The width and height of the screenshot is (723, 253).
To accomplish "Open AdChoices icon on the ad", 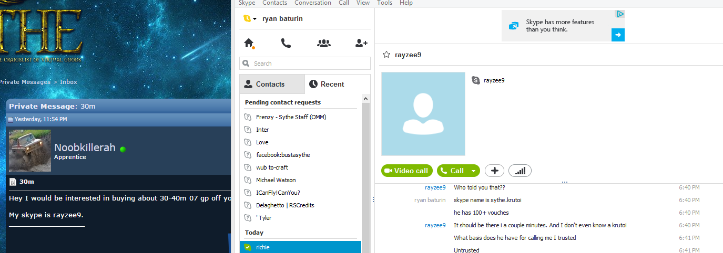I will click(x=620, y=14).
